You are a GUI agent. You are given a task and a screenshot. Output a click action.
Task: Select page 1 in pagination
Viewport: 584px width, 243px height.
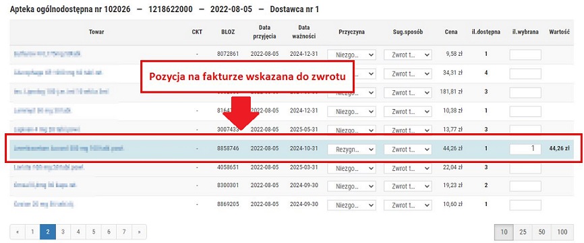(32, 232)
